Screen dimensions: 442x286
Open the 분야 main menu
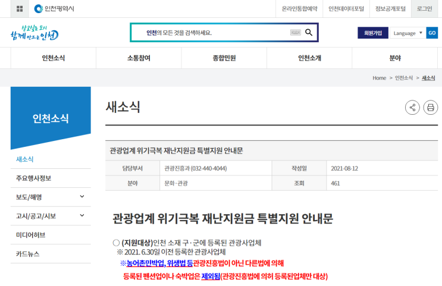[x=395, y=58]
